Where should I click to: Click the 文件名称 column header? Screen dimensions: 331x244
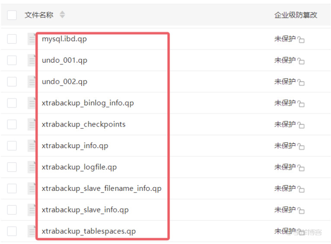click(x=39, y=15)
